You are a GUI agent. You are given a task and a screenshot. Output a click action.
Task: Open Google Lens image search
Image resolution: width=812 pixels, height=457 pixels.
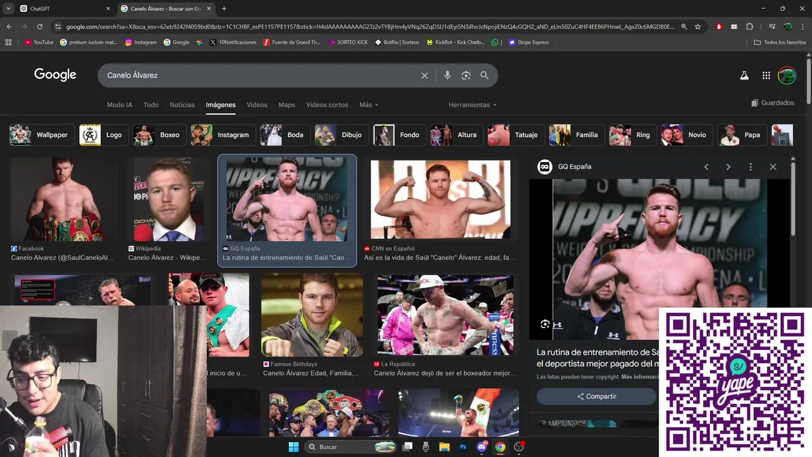(466, 76)
